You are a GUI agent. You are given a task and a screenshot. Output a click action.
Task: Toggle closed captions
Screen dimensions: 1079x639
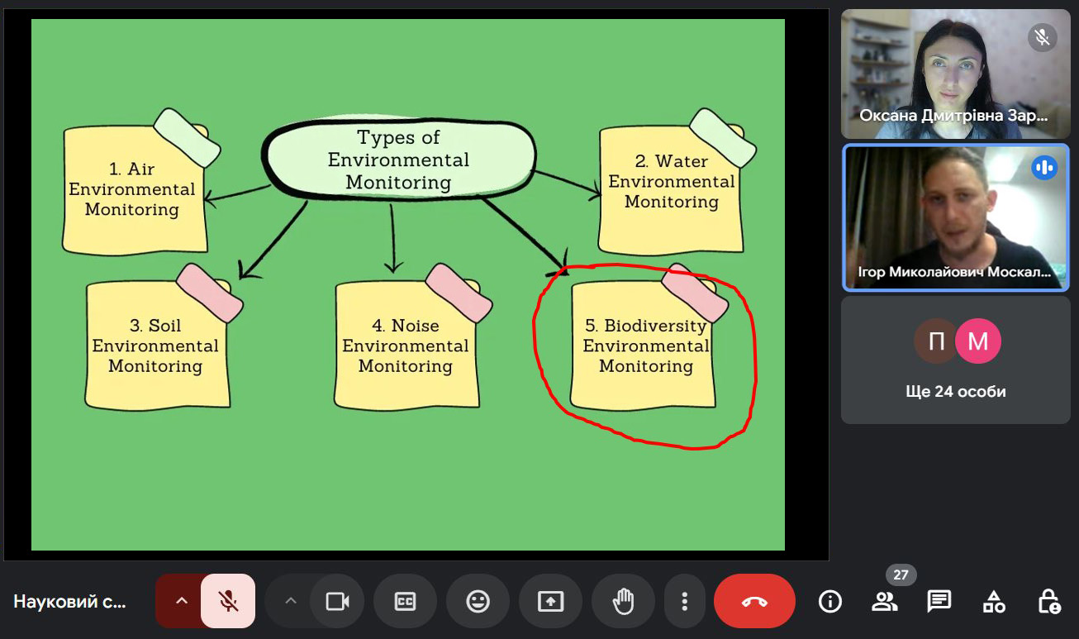pos(405,601)
